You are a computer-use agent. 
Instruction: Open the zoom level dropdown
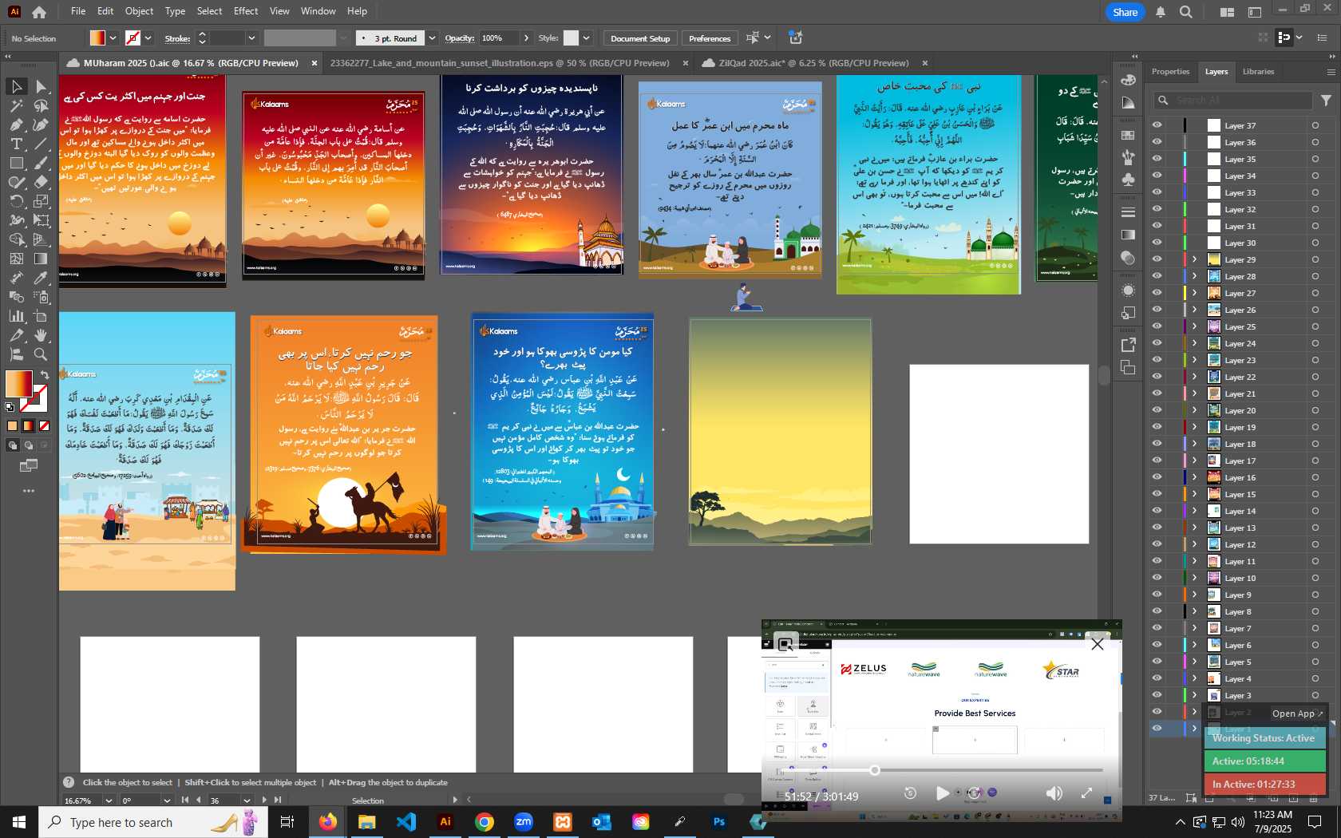coord(109,800)
